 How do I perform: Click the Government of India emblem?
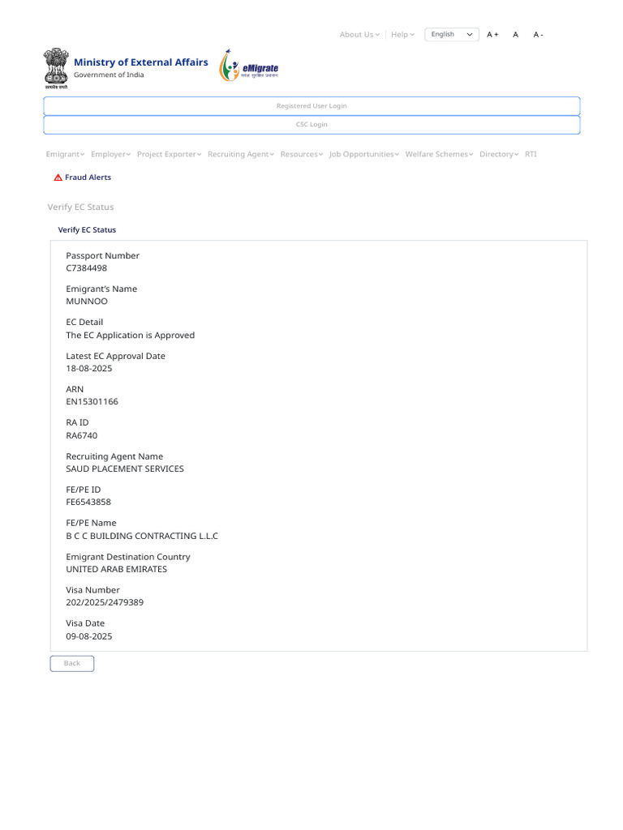(56, 68)
